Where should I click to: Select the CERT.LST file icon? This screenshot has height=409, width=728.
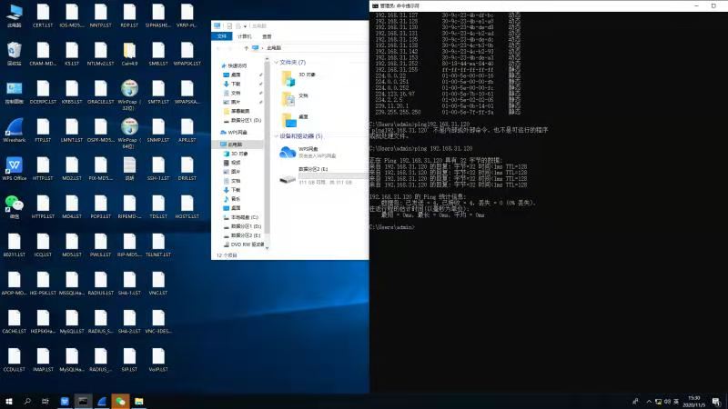(x=43, y=15)
